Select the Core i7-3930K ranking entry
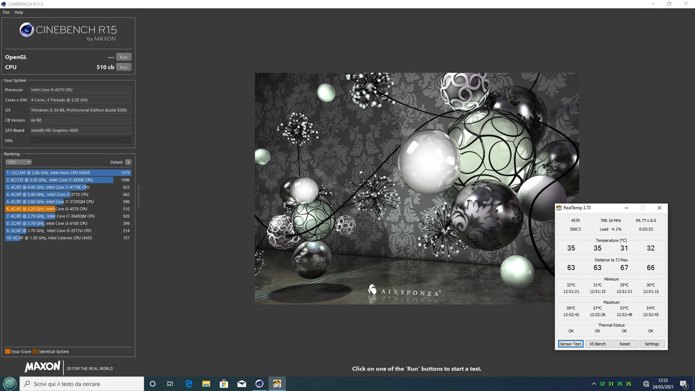695x391 pixels. point(68,180)
